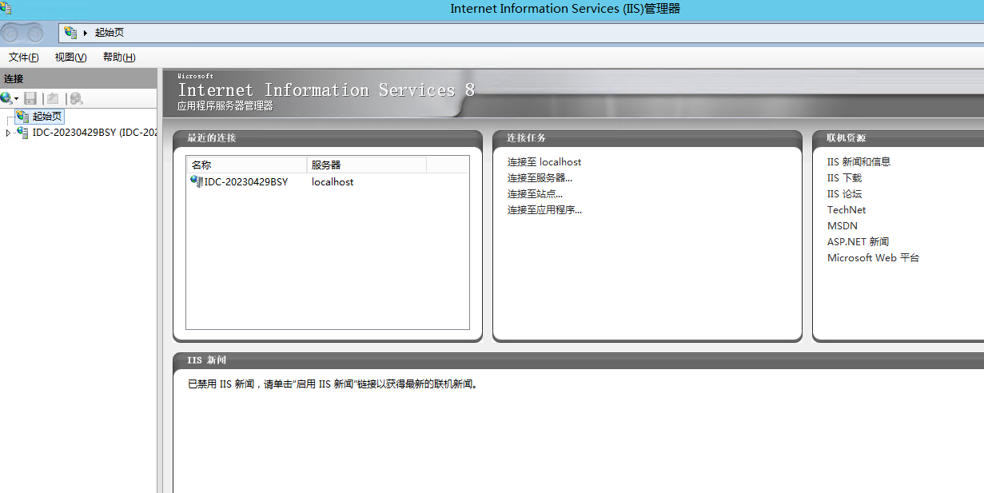The image size is (984, 493).
Task: Click the 连接任务 panel header
Action: [x=647, y=138]
